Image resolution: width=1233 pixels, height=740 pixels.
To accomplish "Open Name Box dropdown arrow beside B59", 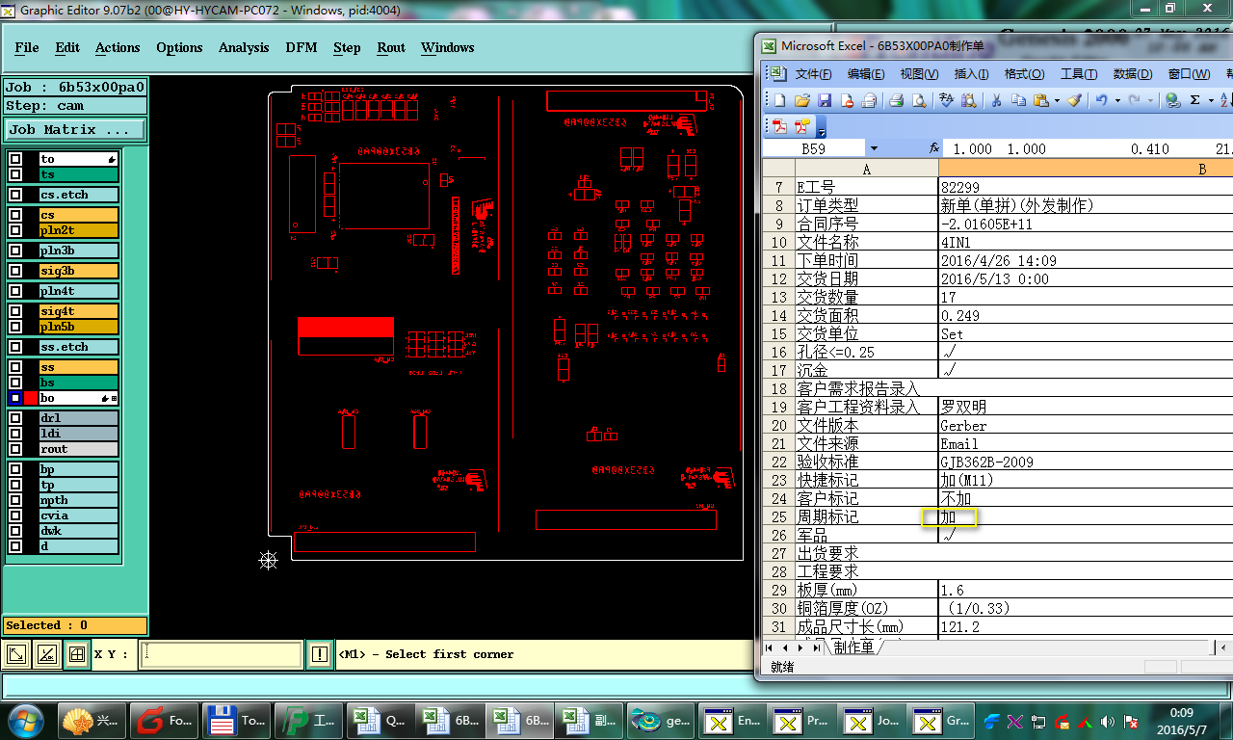I will 874,149.
